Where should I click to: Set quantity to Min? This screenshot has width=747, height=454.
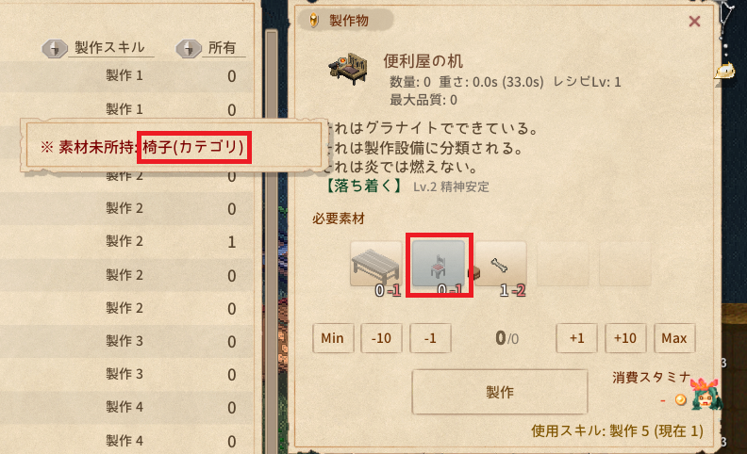(x=333, y=338)
